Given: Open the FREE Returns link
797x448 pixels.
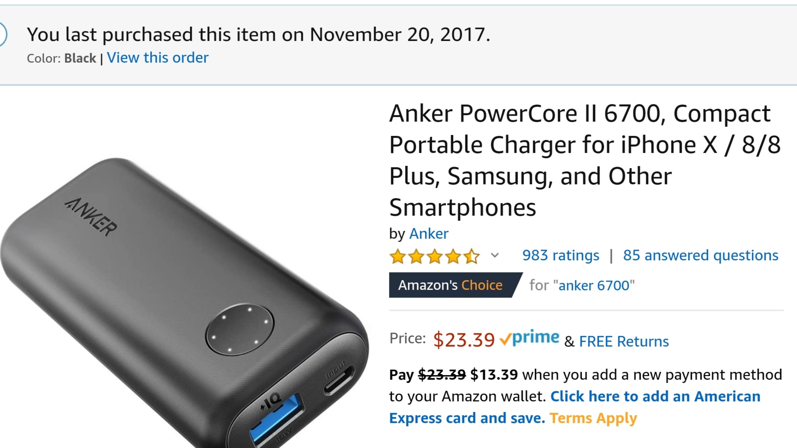Looking at the screenshot, I should (x=624, y=342).
